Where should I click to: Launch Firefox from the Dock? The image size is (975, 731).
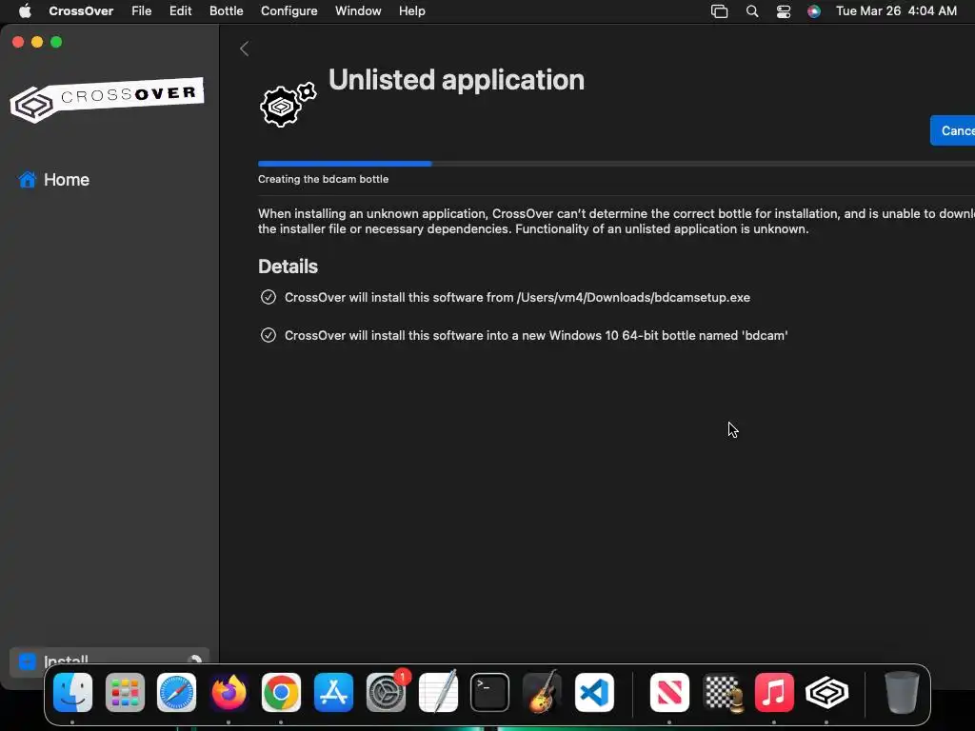coord(229,692)
